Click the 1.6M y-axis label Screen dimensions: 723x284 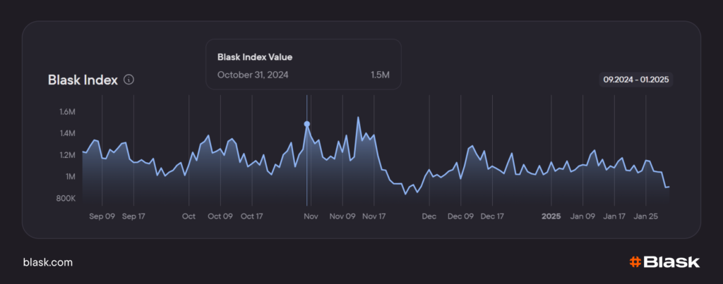click(x=67, y=111)
